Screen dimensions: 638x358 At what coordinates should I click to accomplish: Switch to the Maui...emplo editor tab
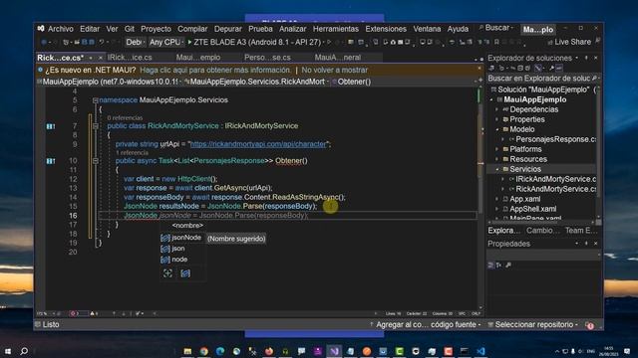point(198,58)
